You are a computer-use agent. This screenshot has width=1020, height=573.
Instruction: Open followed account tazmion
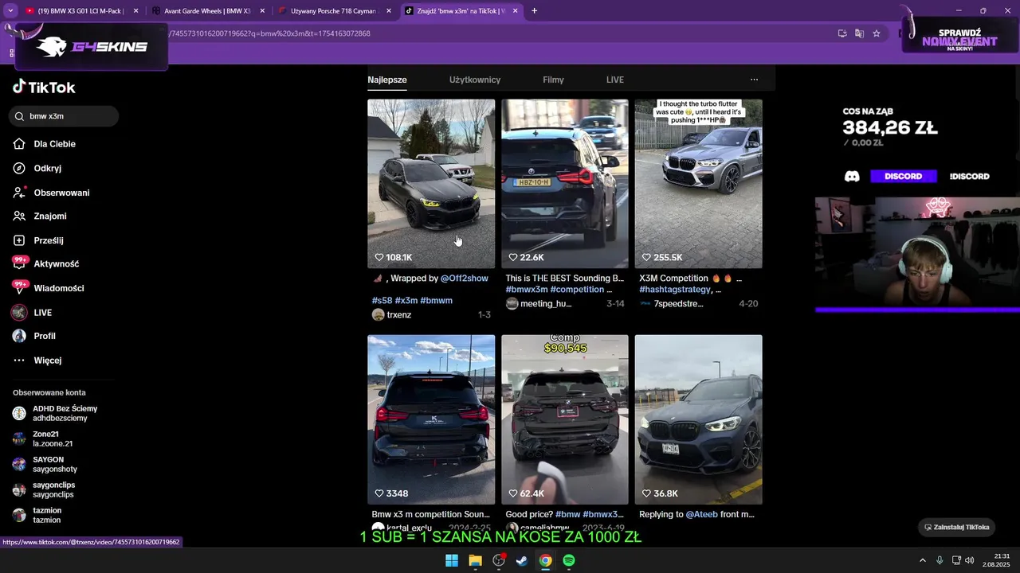pyautogui.click(x=38, y=515)
